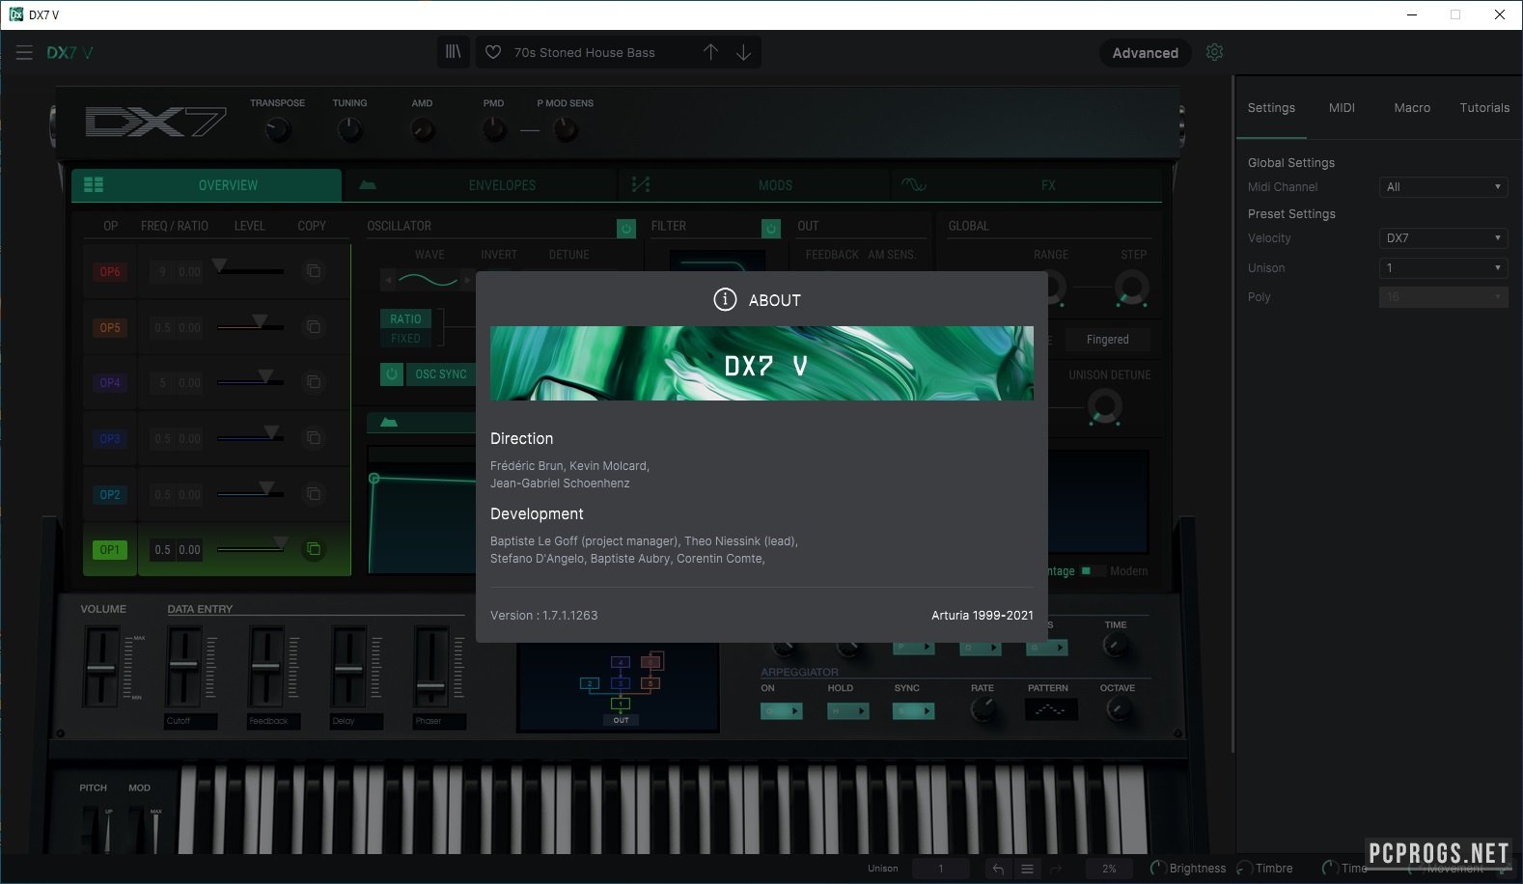Select FIXED frequency mode
This screenshot has height=884, width=1523.
click(x=405, y=339)
